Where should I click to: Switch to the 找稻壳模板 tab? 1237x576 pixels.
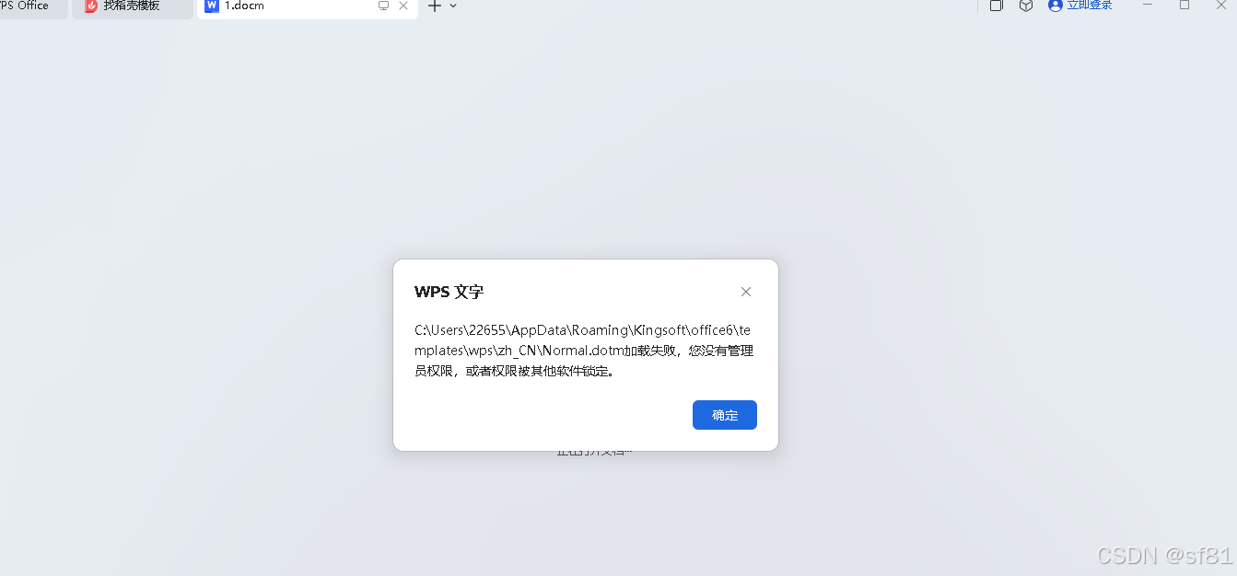coord(133,7)
